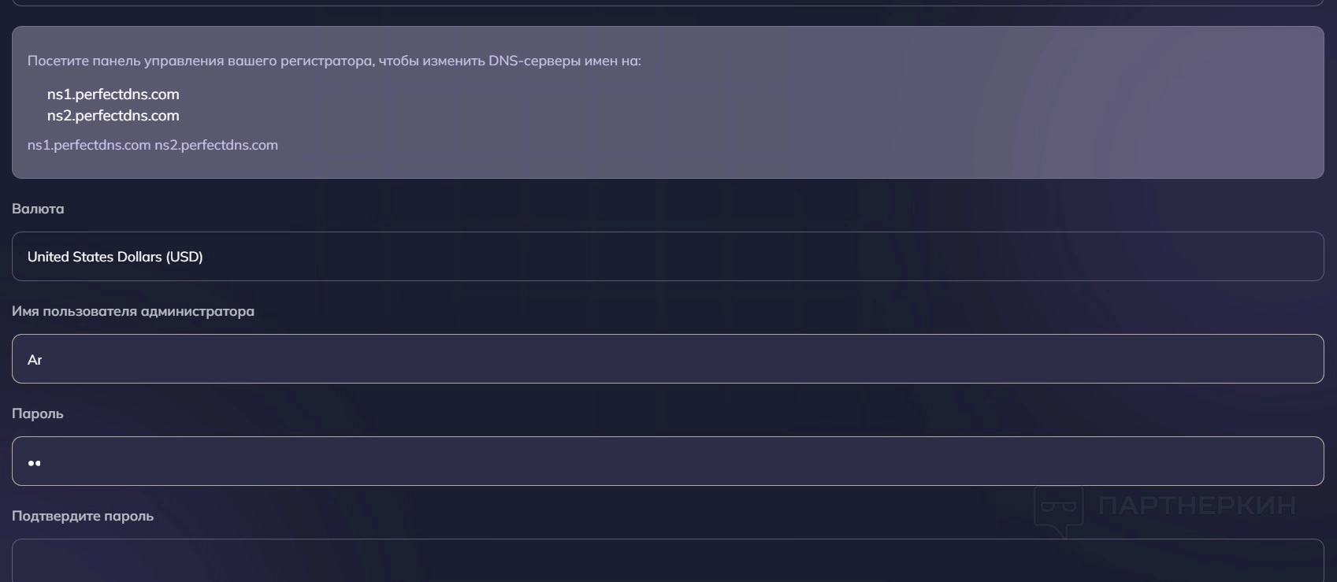Click into the Пароль password field

pos(667,462)
